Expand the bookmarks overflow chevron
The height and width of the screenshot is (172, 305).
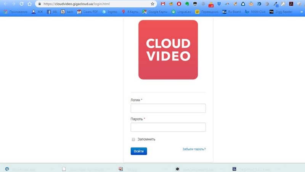[x=302, y=12]
